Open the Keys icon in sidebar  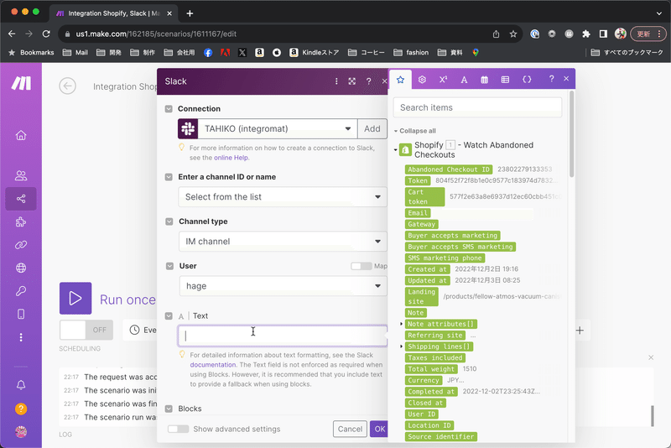[x=20, y=291]
